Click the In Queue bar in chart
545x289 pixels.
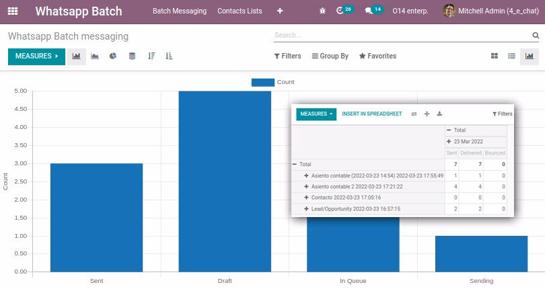[353, 245]
